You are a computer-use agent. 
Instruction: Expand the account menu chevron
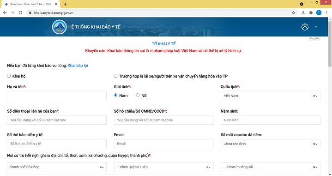[316, 27]
